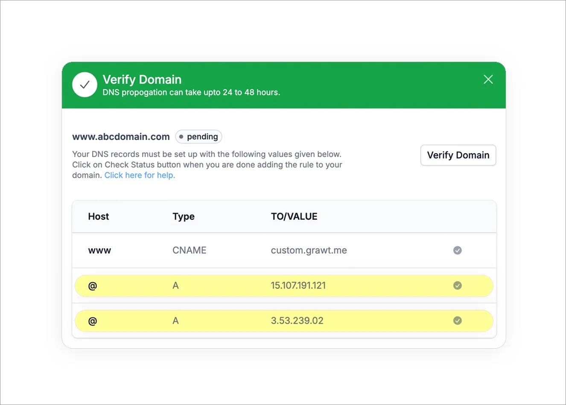The width and height of the screenshot is (566, 405).
Task: Click the Host column header
Action: pos(99,216)
